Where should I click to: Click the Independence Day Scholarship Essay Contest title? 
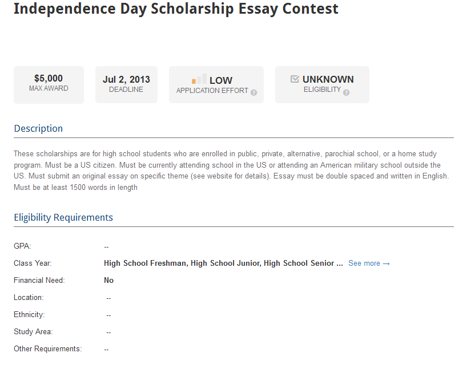[176, 9]
